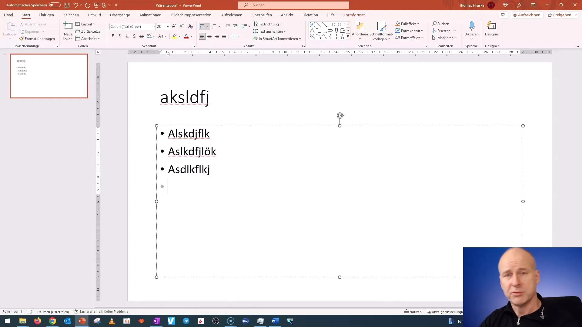Toggle numbered list button
The height and width of the screenshot is (327, 582).
214,27
